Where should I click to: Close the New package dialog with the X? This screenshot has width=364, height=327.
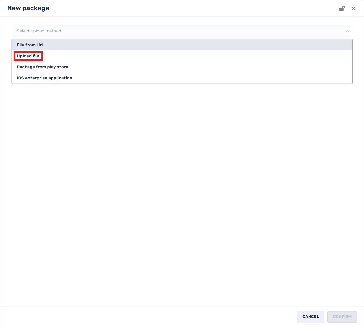(x=354, y=8)
